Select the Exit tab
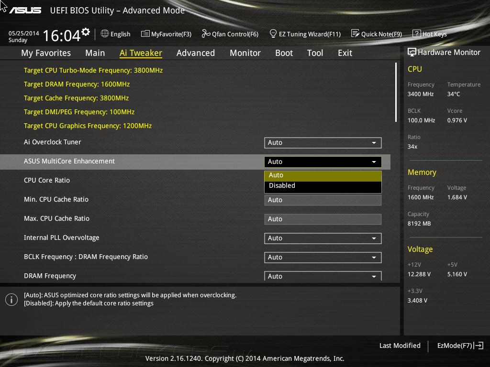The height and width of the screenshot is (367, 490). tap(345, 53)
